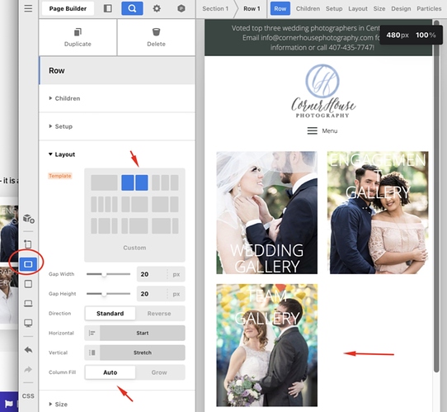
Task: Click the hexagon particles icon
Action: click(181, 8)
